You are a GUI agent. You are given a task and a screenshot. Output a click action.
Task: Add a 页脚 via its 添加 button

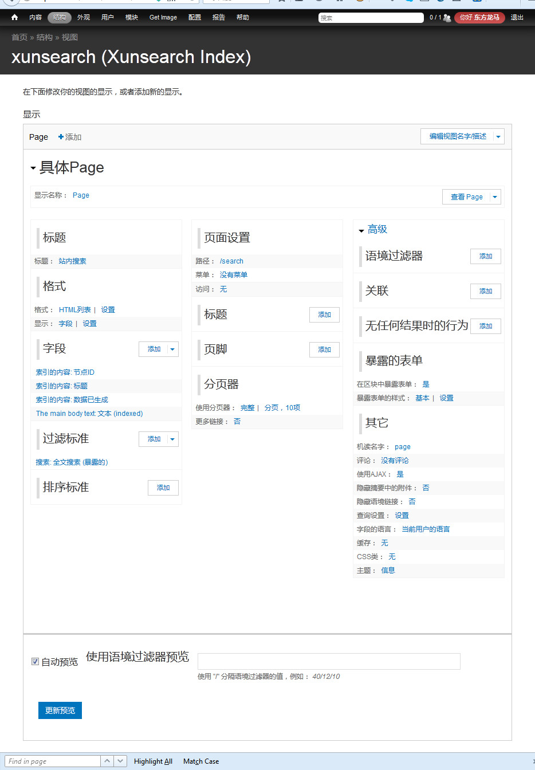point(324,349)
